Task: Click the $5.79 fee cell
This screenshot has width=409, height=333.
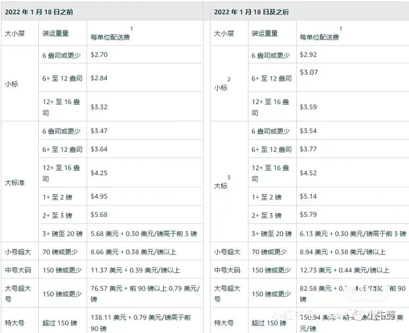Action: 308,215
